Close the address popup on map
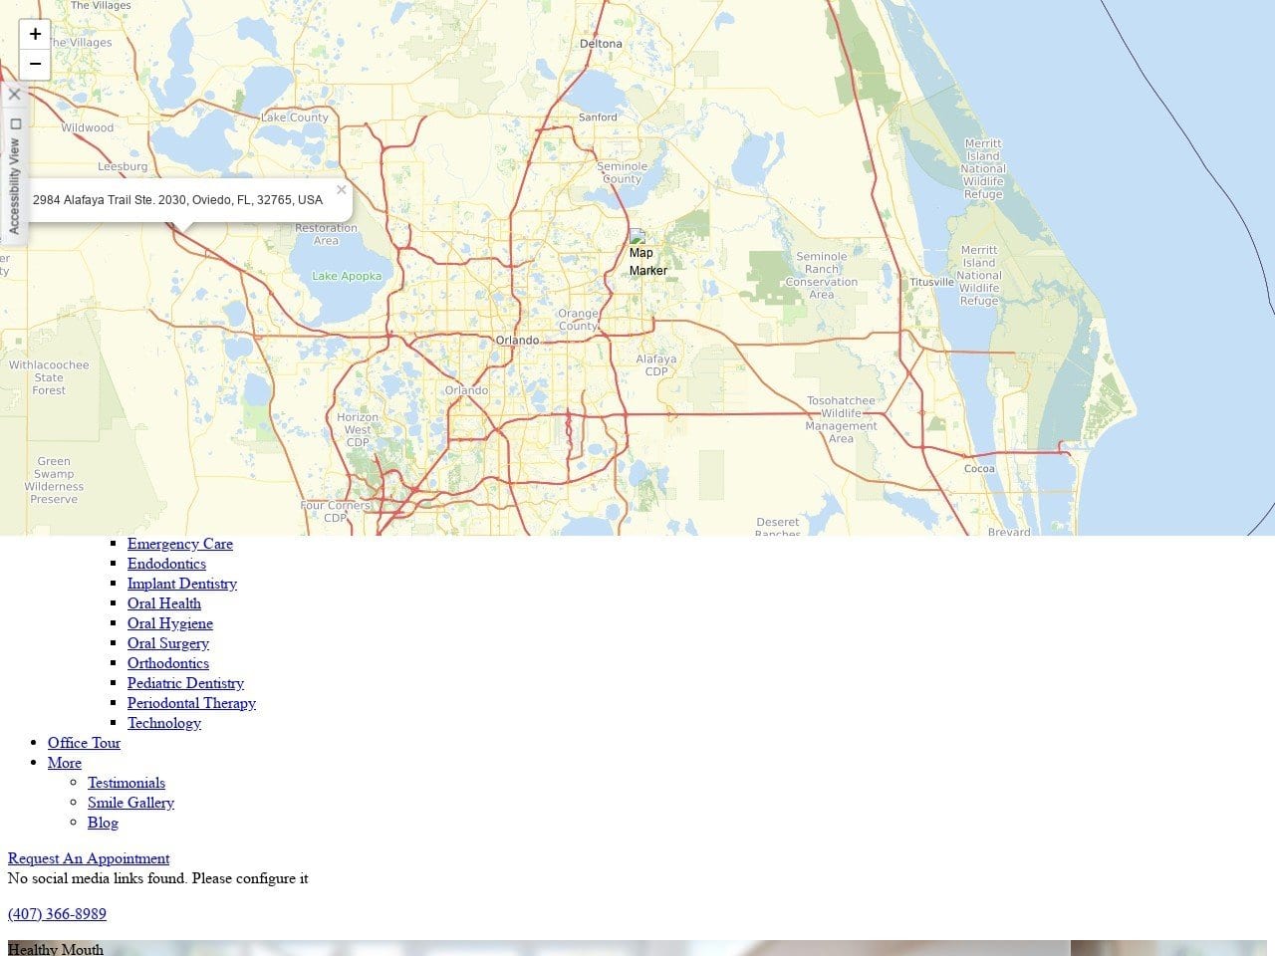Viewport: 1275px width, 956px height. point(342,189)
